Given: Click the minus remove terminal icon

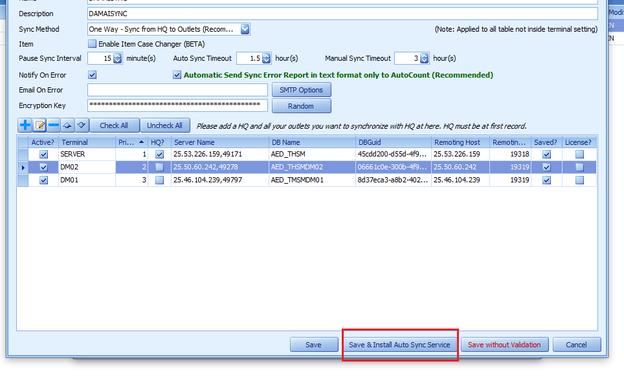Looking at the screenshot, I should click(54, 125).
